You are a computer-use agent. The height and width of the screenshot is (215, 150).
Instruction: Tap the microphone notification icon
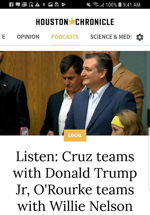(44, 5)
